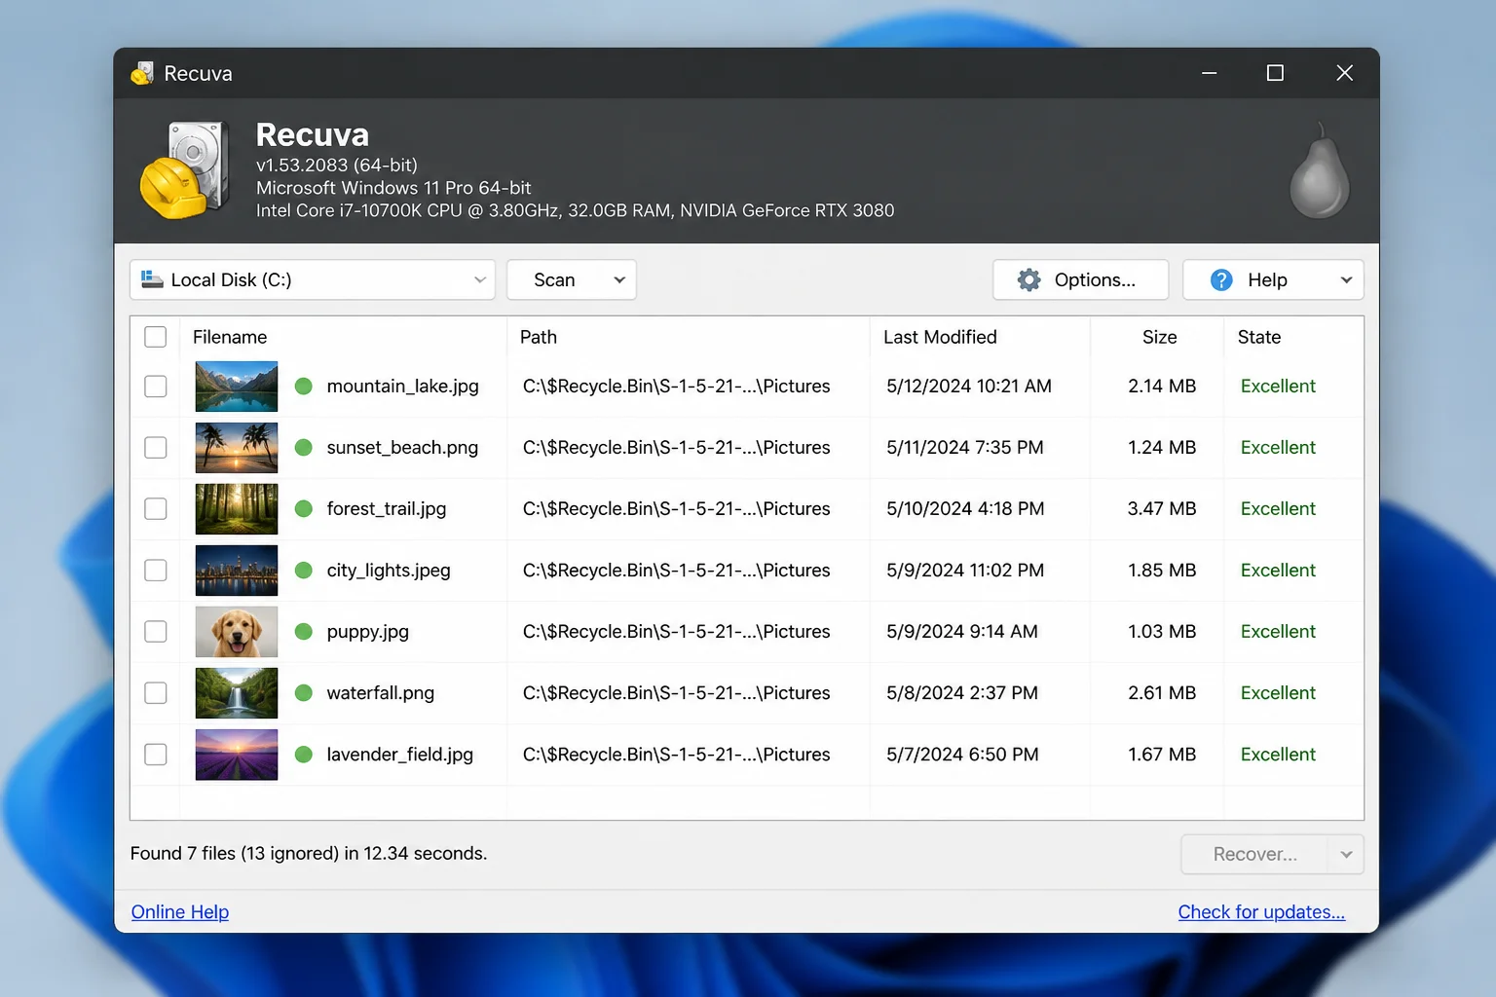
Task: Click the small Recuva title bar icon
Action: point(142,73)
